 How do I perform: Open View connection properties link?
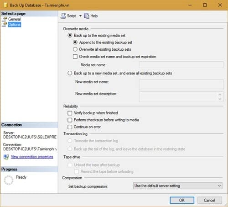(32, 157)
